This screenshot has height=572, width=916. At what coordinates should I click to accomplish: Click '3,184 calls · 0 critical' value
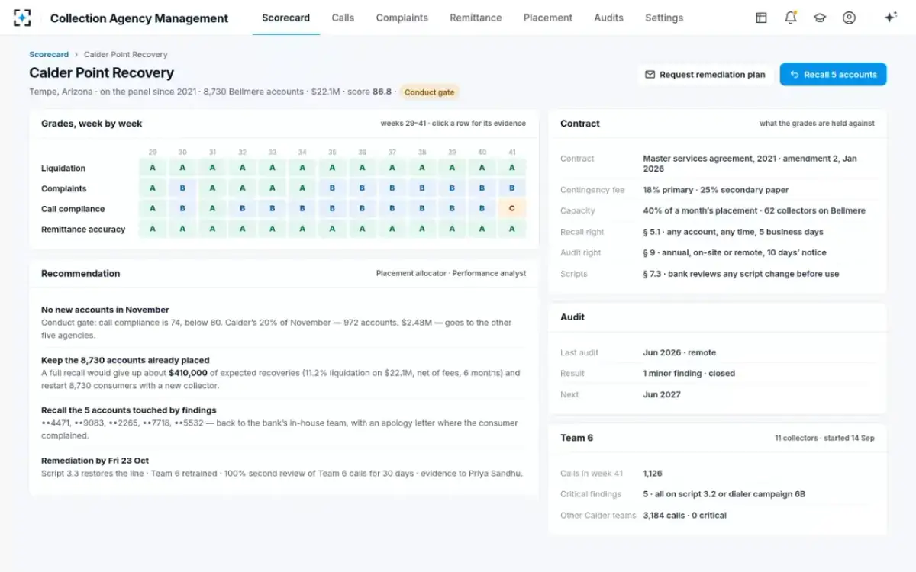685,516
